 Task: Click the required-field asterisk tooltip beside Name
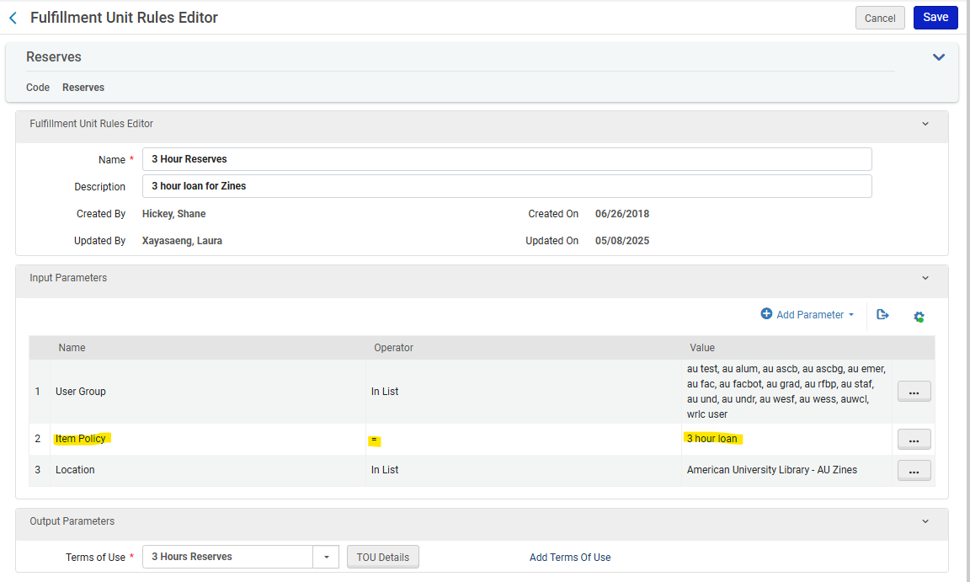[131, 157]
